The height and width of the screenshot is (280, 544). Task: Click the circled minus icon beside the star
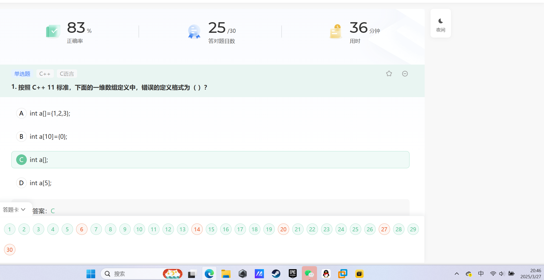(x=405, y=74)
